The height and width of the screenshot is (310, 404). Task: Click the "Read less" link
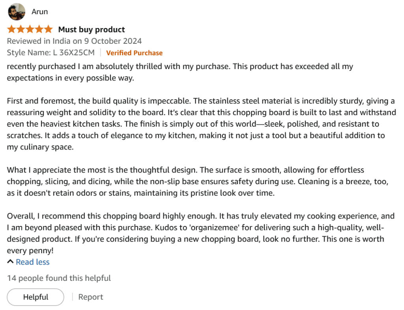33,262
